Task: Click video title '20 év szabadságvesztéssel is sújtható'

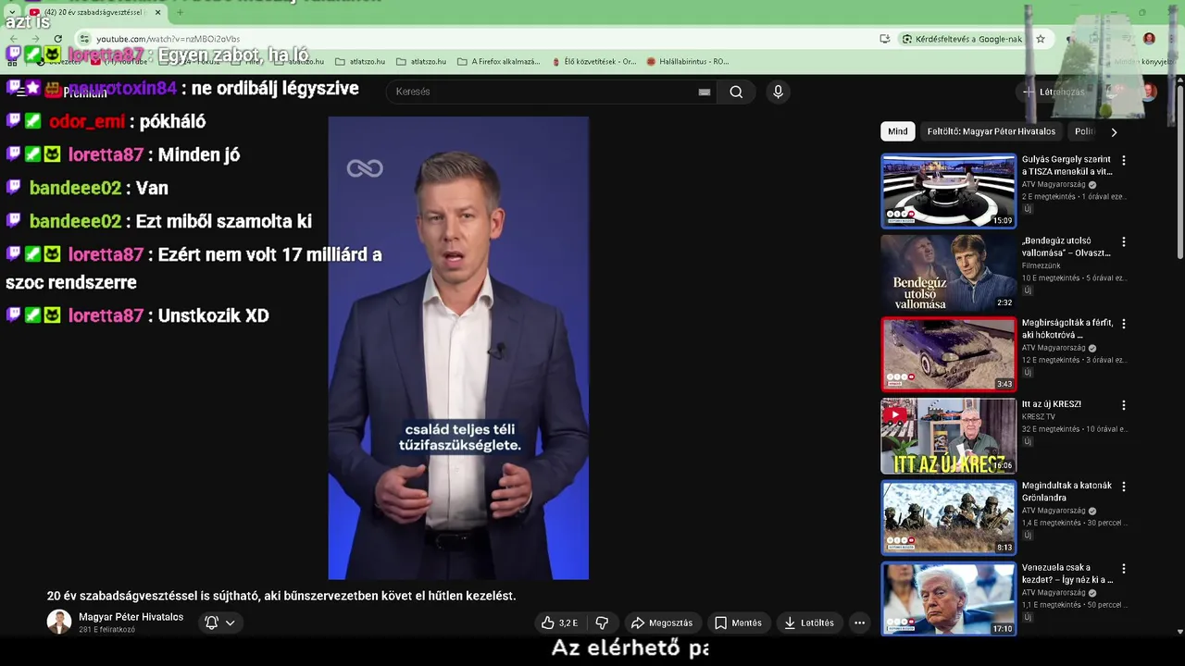Action: [x=281, y=596]
